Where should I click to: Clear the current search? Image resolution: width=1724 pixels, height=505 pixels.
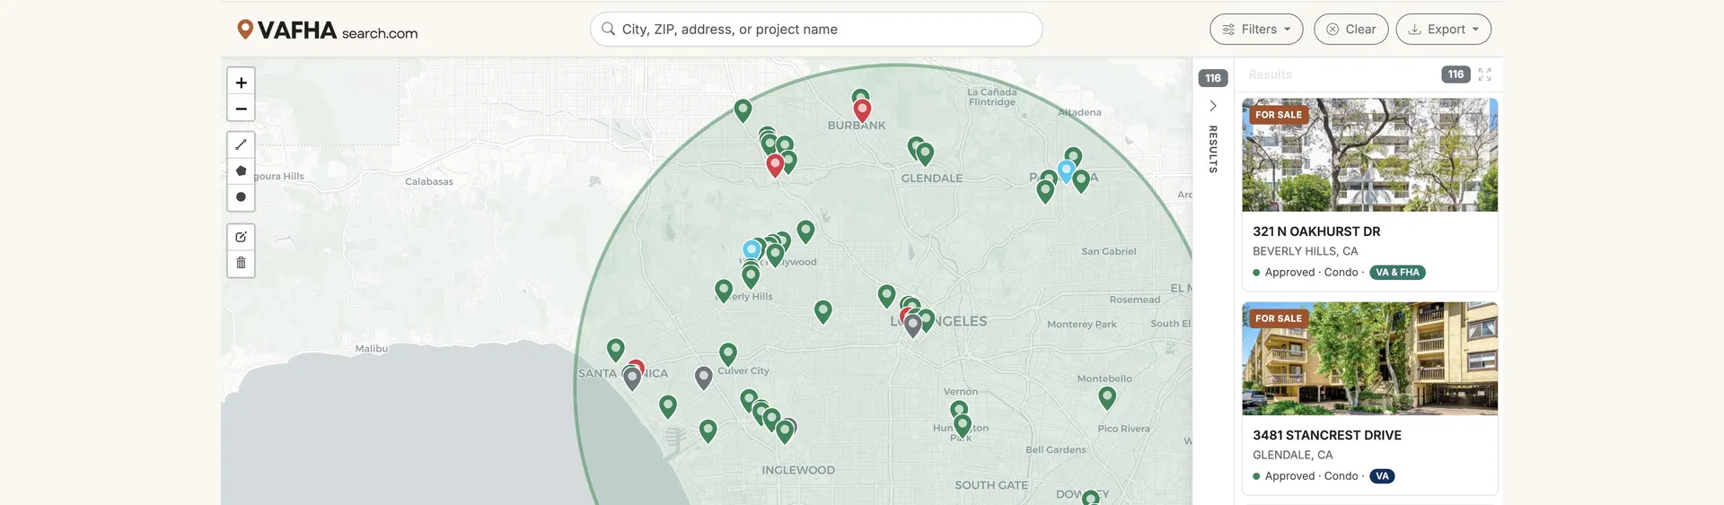(1350, 29)
